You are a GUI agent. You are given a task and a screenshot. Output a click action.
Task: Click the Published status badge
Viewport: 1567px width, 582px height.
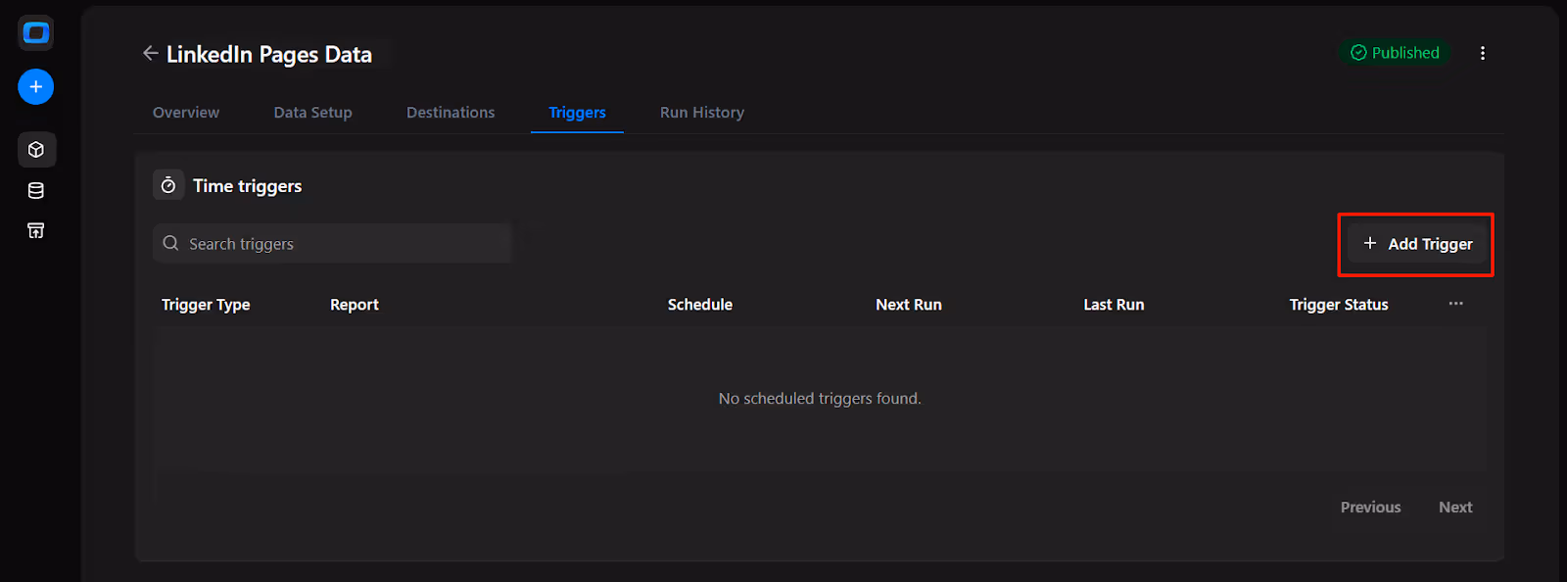tap(1395, 53)
